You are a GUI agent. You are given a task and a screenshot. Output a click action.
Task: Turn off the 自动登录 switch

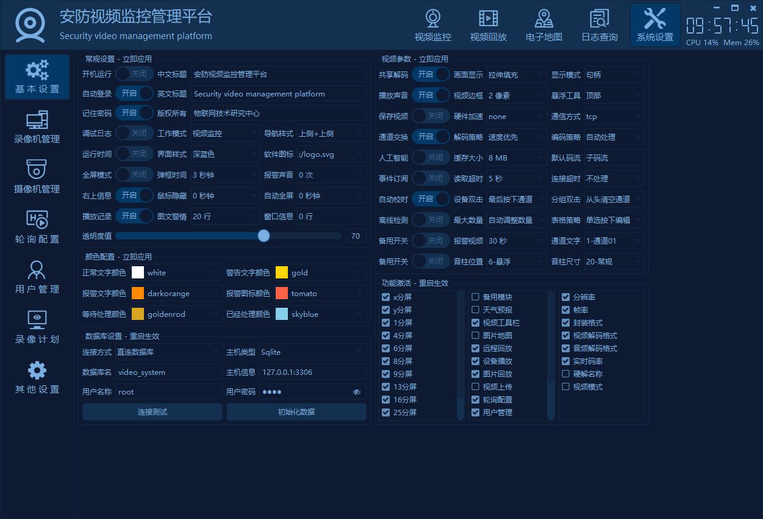point(134,93)
